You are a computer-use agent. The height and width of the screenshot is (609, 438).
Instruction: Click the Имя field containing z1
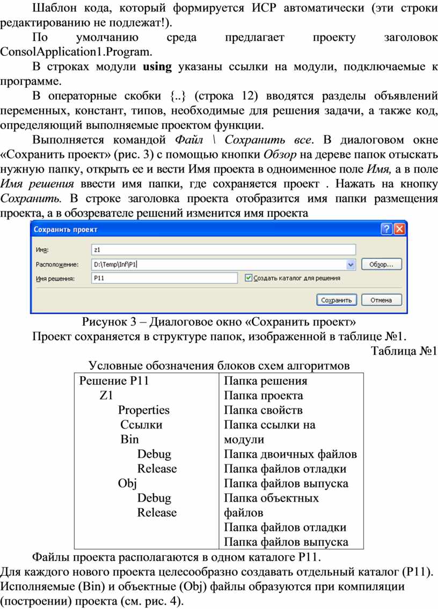(223, 250)
